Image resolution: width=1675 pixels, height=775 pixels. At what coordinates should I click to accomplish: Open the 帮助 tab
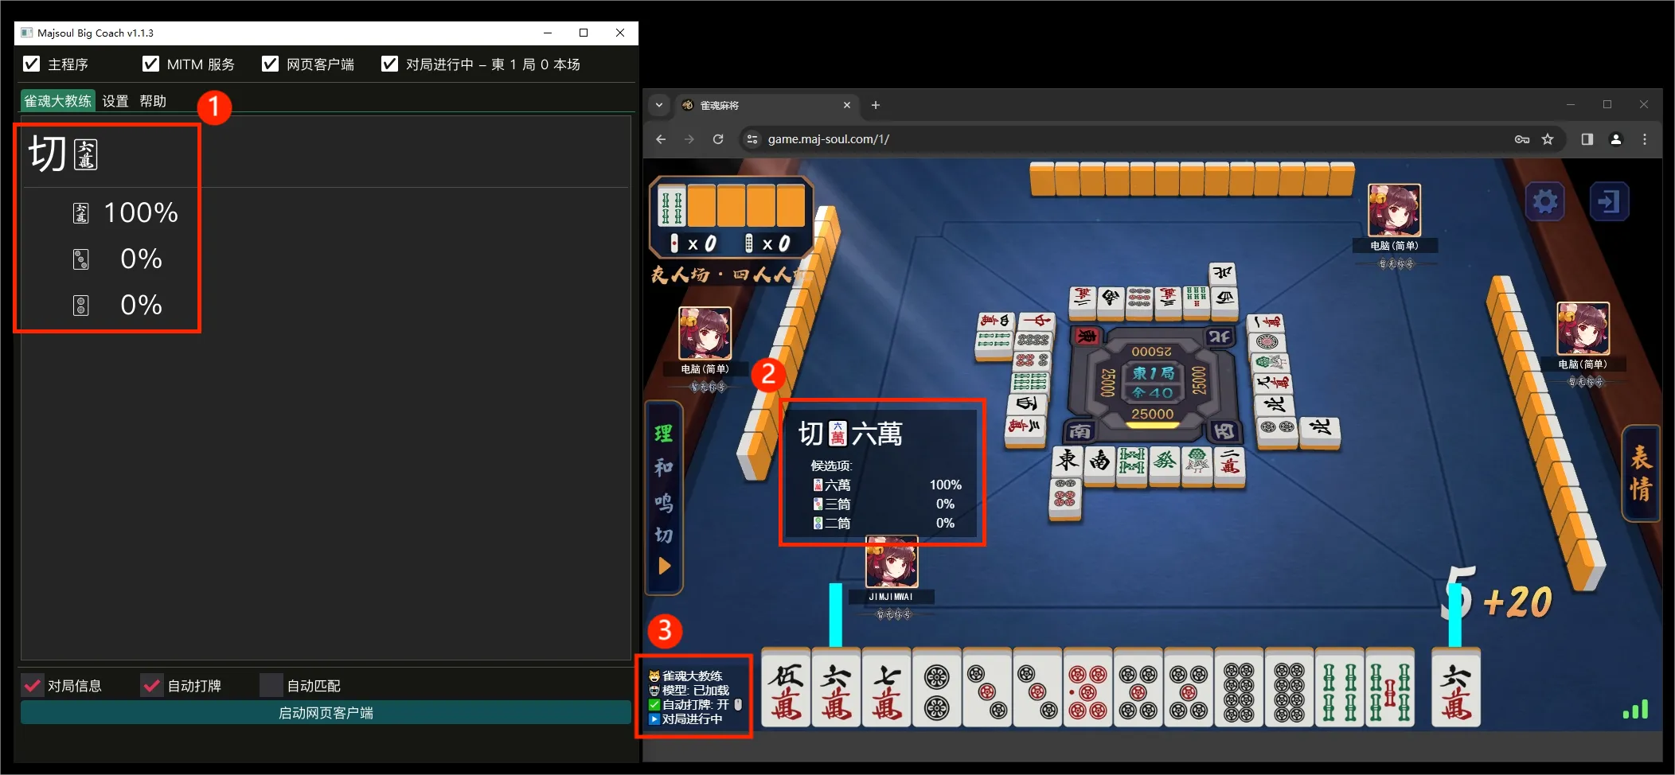point(153,101)
